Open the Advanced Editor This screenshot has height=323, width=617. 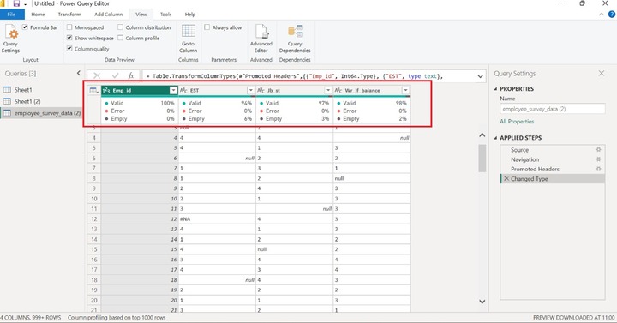point(261,39)
